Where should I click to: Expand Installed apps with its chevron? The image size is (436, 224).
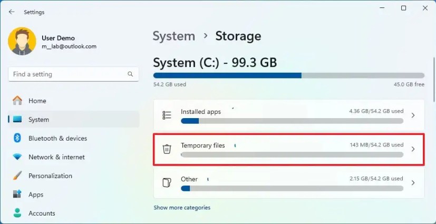point(413,115)
